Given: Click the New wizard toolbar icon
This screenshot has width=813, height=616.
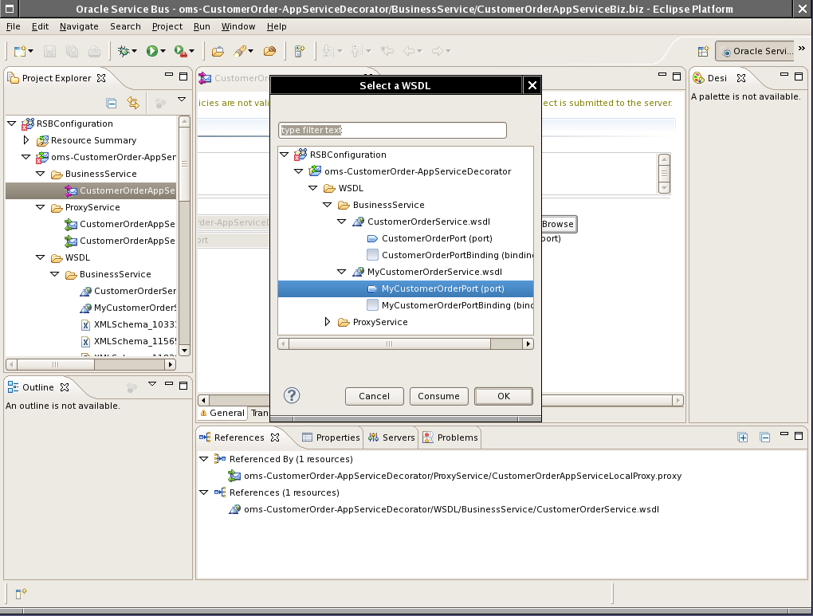Looking at the screenshot, I should click(x=20, y=51).
